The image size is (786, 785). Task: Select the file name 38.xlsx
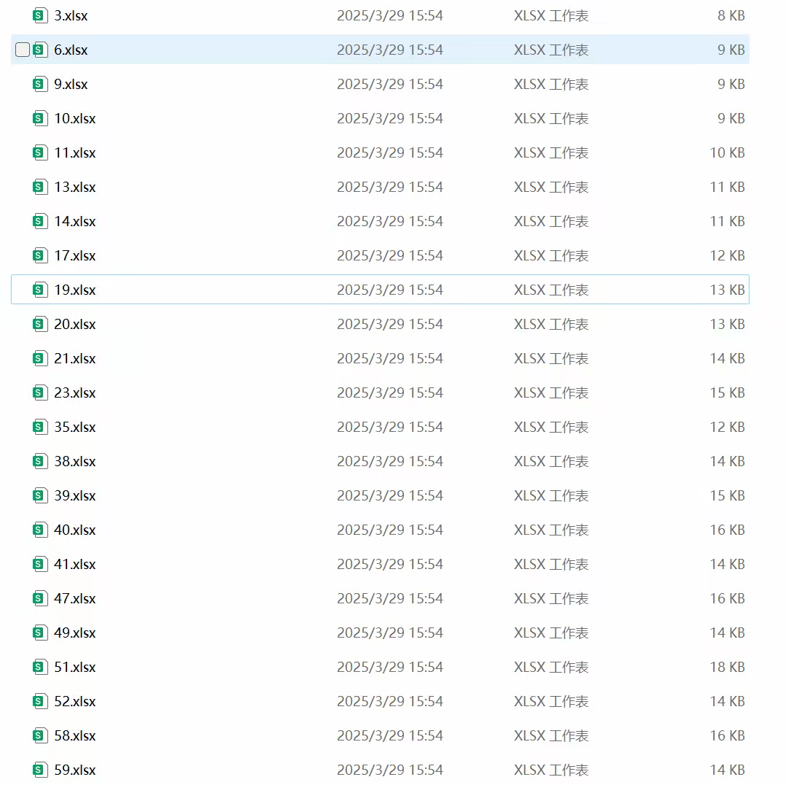point(74,462)
